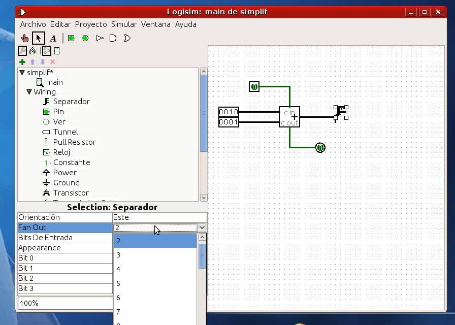The image size is (455, 325).
Task: Pick the input pin tool in toolbar
Action: tap(71, 38)
